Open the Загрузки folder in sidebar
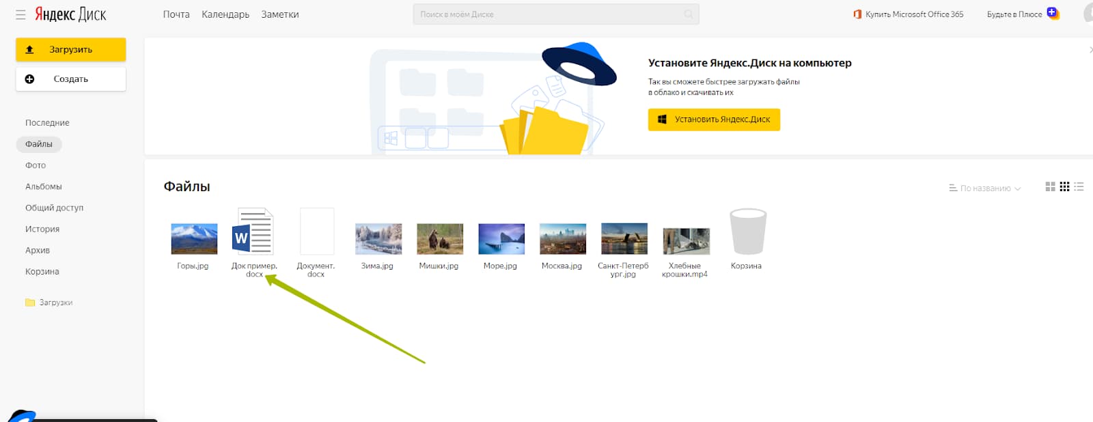The width and height of the screenshot is (1093, 422). (55, 303)
